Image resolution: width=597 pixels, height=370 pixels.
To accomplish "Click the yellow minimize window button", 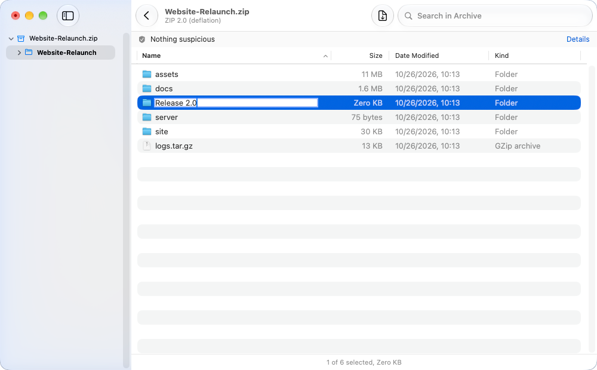I will click(29, 16).
